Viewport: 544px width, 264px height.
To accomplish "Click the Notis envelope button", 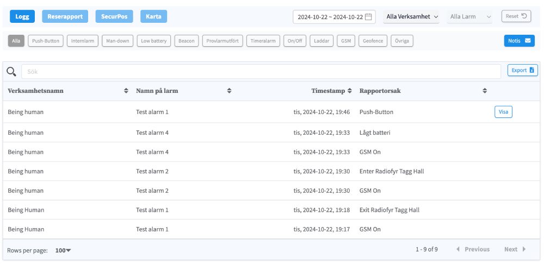I will 519,41.
